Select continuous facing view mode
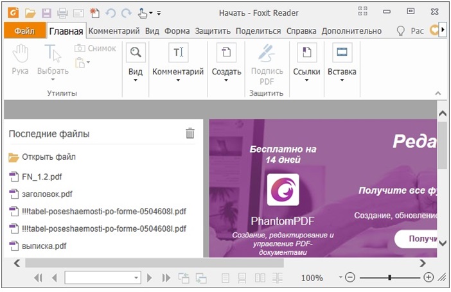Screen dimensions: 451x292 click(x=278, y=278)
